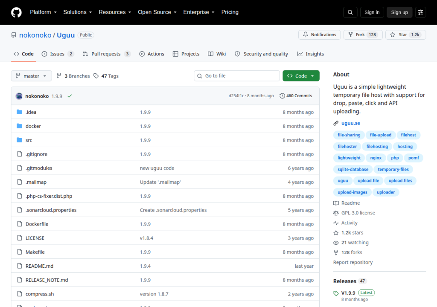Switch to the Pull requests tab

point(106,54)
